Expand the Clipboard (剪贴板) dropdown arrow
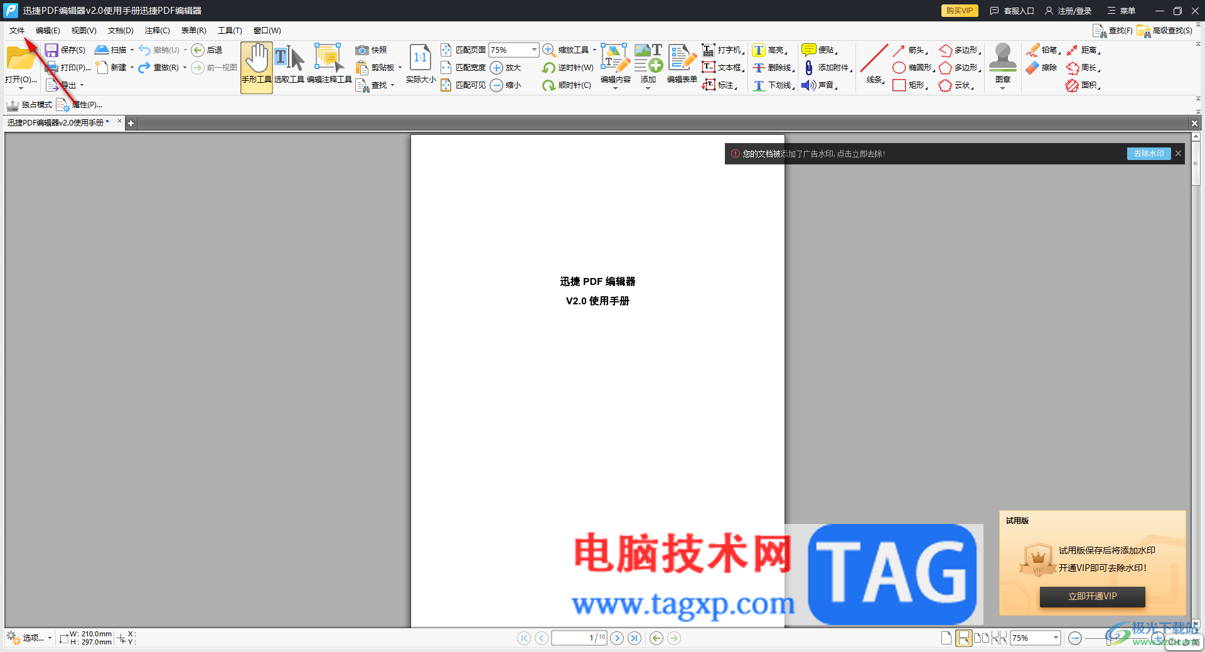 400,68
